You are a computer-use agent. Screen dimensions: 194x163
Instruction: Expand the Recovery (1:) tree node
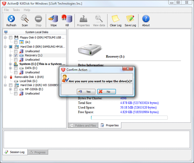pyautogui.click(x=10, y=55)
